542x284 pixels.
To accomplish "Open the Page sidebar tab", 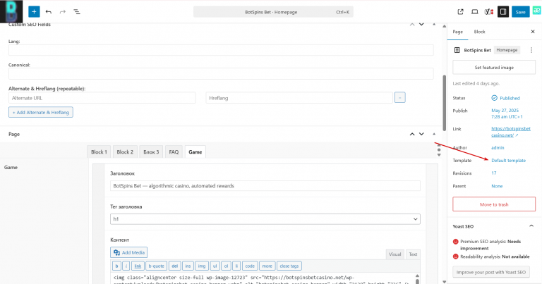I will [x=457, y=32].
